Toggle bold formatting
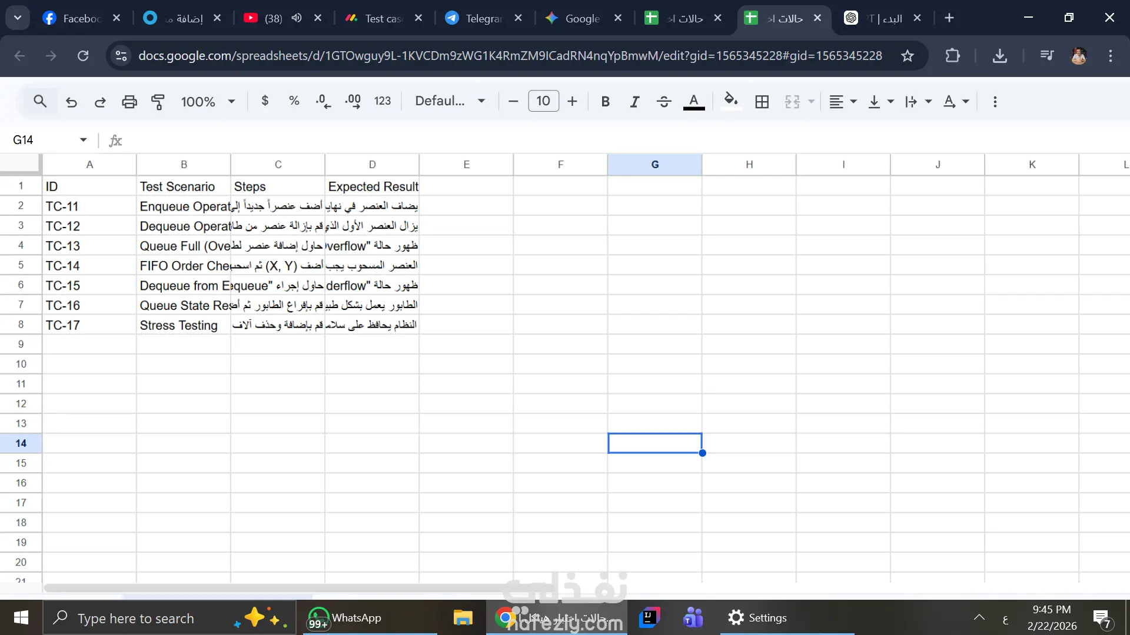The width and height of the screenshot is (1130, 635). coord(605,102)
